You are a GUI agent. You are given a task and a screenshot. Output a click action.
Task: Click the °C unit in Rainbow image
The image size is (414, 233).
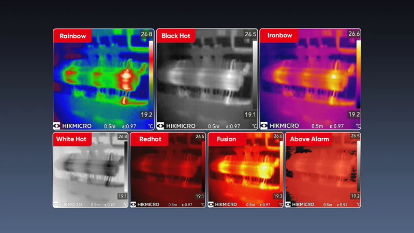(x=151, y=126)
